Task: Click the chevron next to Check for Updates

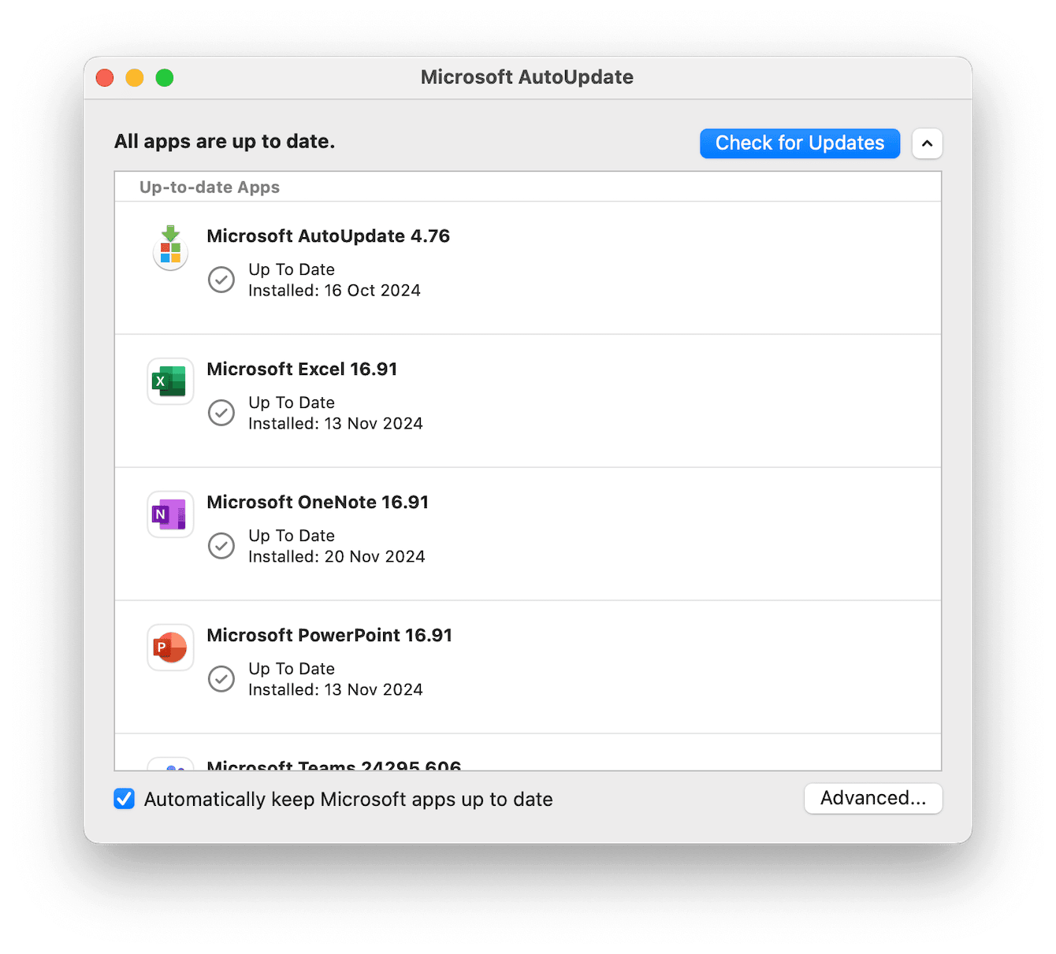Action: pos(927,143)
